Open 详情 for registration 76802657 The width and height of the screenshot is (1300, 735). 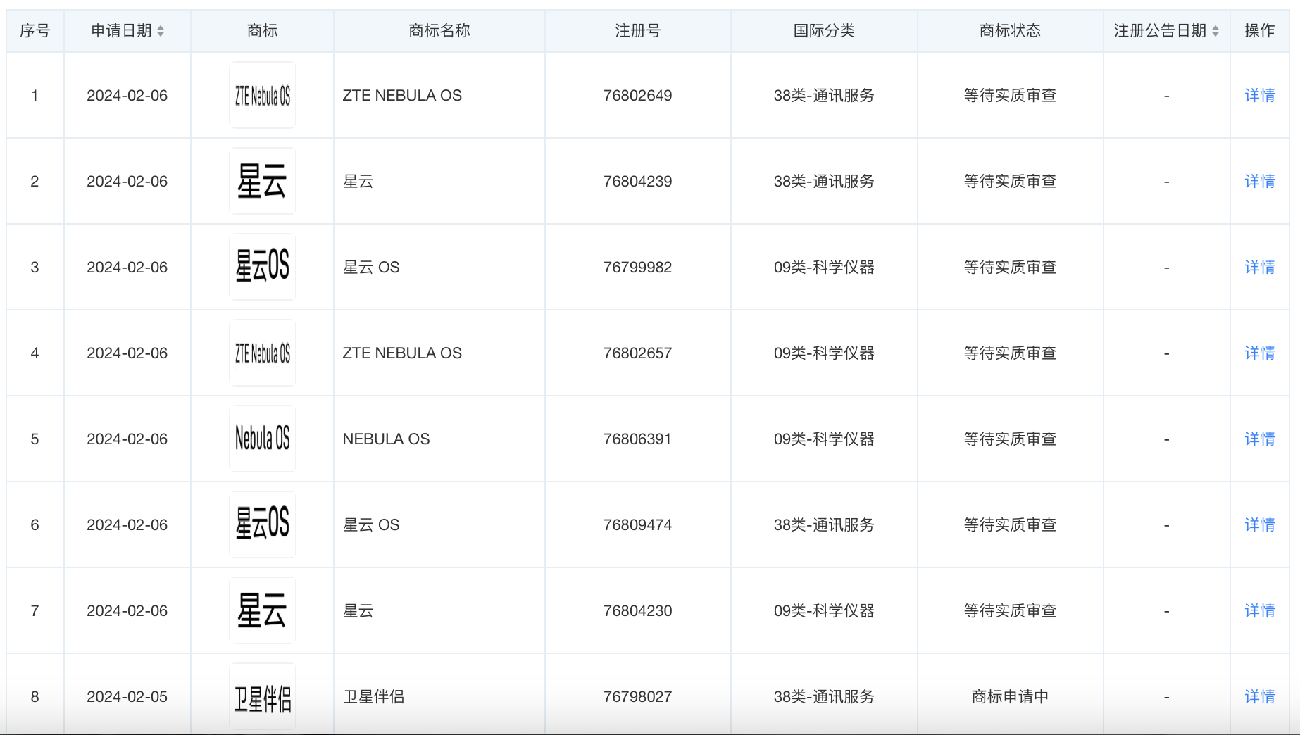pos(1259,353)
